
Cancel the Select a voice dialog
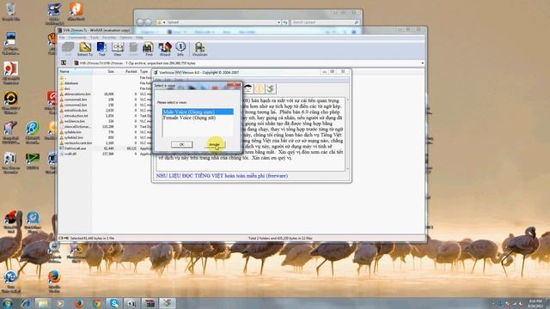click(214, 144)
